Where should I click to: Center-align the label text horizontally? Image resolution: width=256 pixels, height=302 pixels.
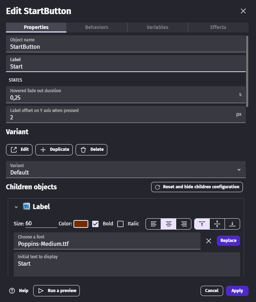pos(169,224)
